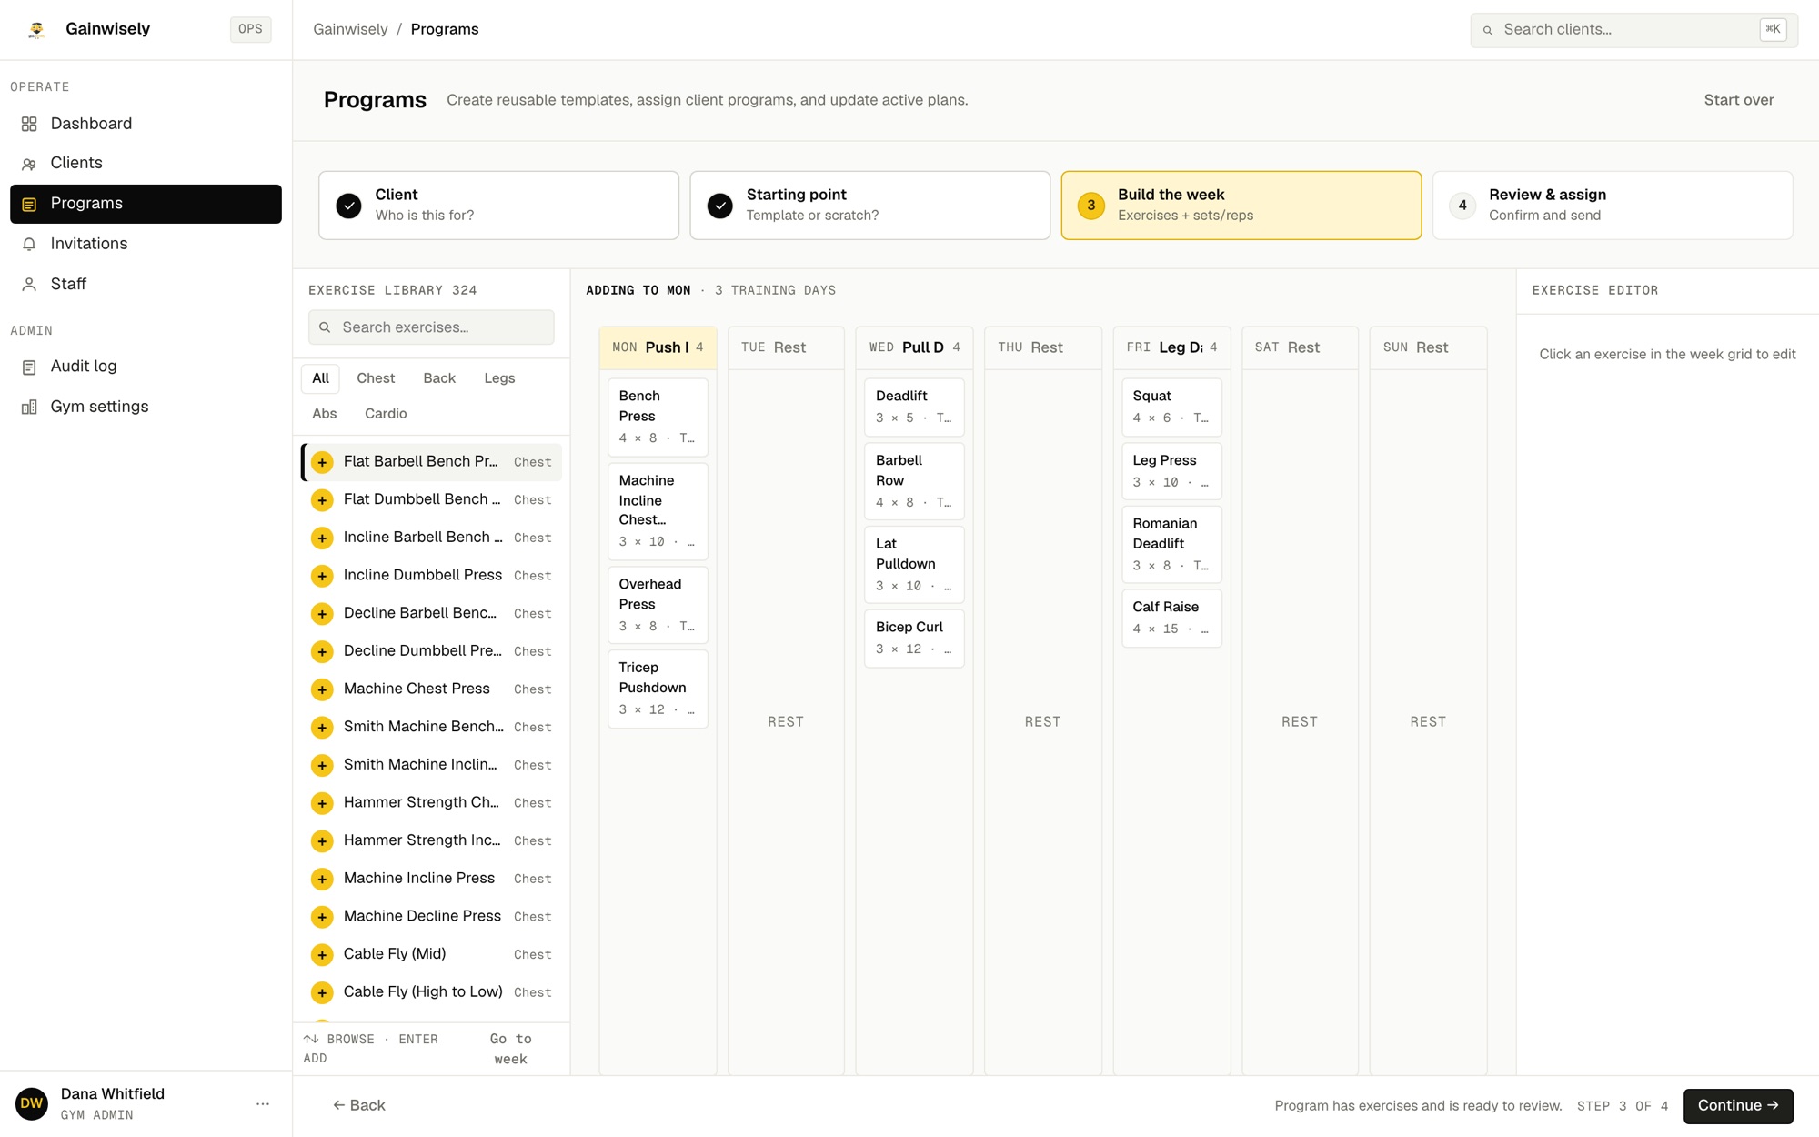
Task: Open the Starting point step
Action: [869, 206]
